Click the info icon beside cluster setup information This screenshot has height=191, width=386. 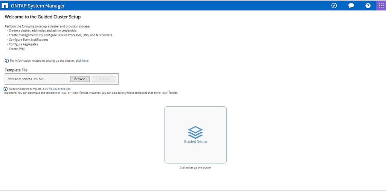click(x=7, y=61)
